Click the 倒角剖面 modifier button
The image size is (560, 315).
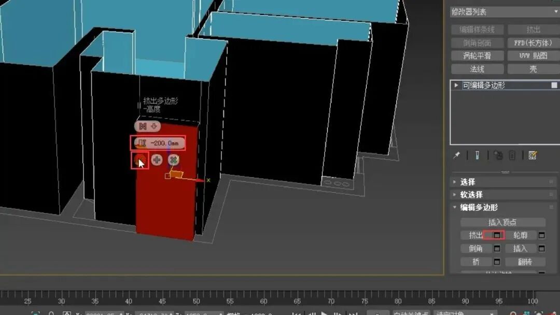477,43
